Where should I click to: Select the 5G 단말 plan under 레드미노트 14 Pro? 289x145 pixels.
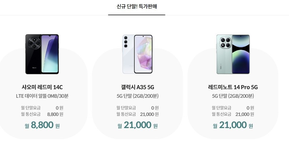tap(233, 96)
